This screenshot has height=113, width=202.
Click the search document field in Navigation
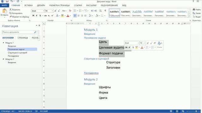point(18,32)
